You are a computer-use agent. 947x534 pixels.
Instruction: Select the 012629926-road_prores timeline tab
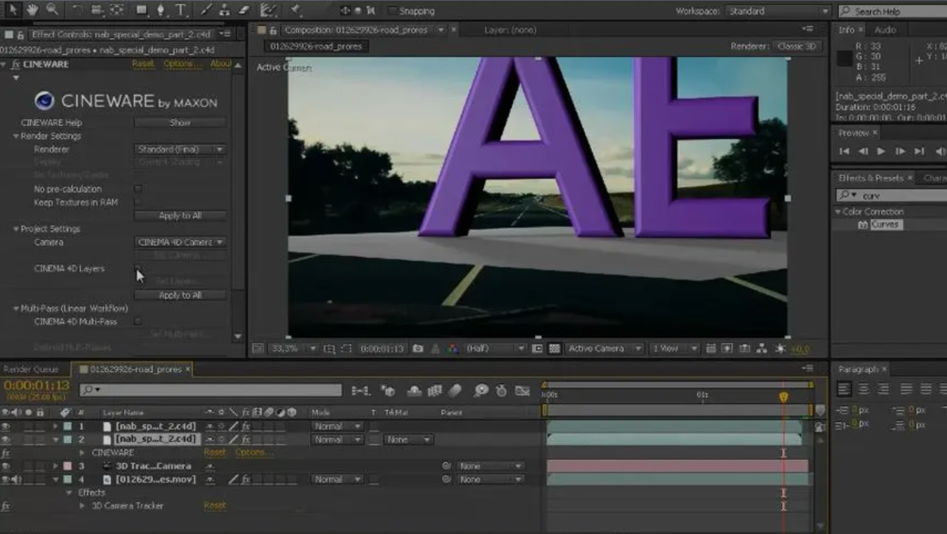click(135, 369)
